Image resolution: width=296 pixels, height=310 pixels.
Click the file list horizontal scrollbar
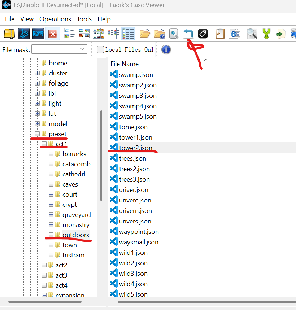tap(206, 302)
